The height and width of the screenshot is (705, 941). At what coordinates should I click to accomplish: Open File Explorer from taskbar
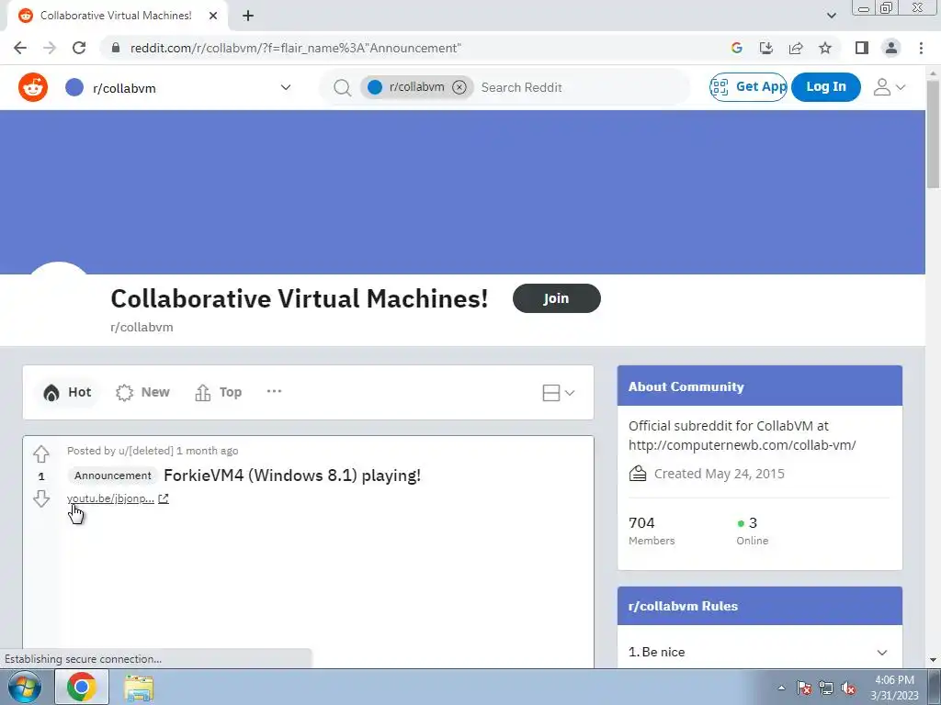click(x=139, y=687)
